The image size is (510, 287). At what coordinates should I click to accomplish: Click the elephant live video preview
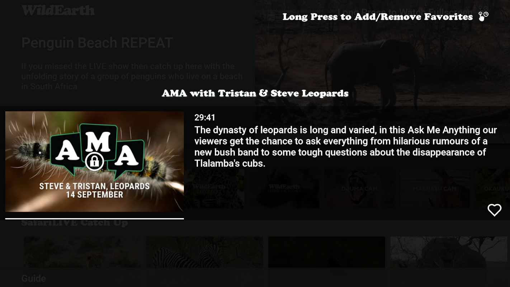pyautogui.click(x=382, y=54)
